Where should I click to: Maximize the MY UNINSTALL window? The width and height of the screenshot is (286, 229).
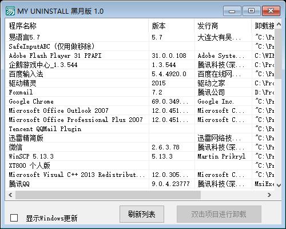coord(252,11)
